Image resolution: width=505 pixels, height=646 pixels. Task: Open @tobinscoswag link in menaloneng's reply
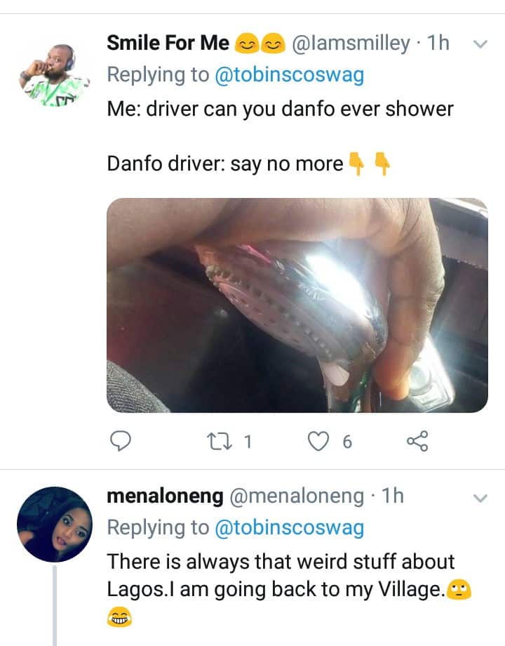(289, 529)
